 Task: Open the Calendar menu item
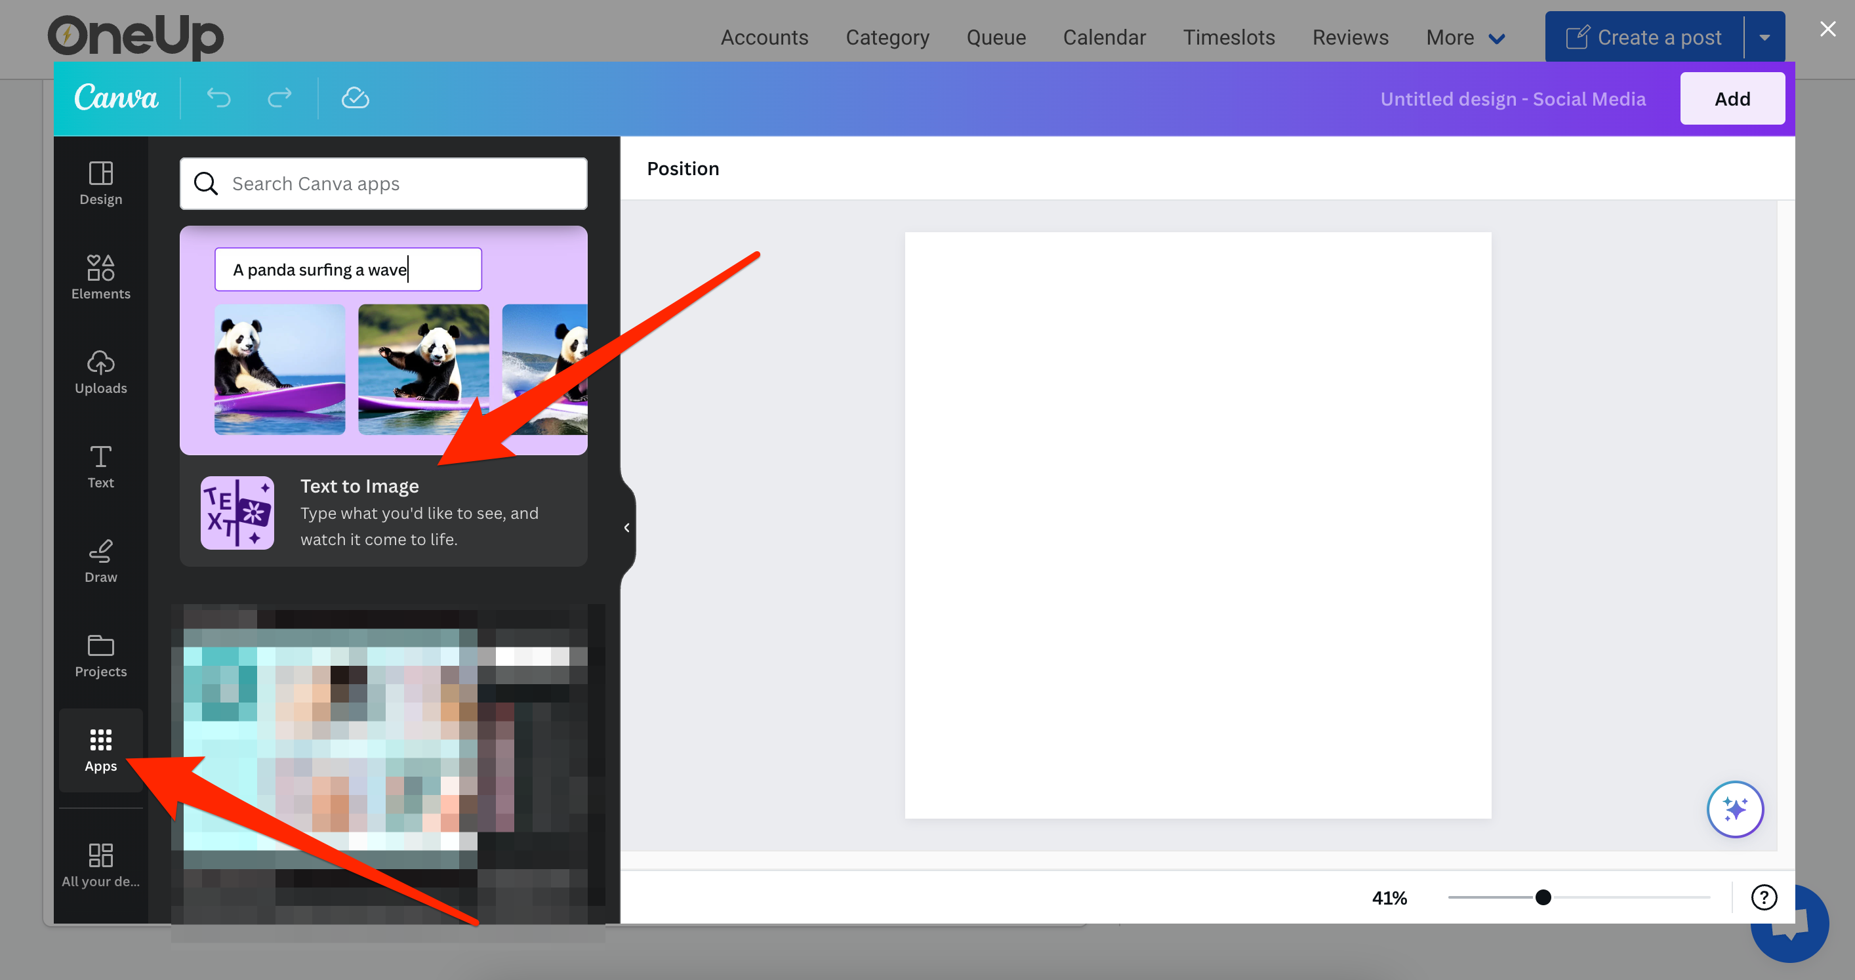click(1104, 37)
